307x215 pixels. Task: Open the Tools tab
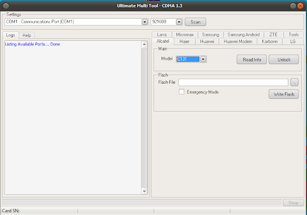click(x=294, y=34)
